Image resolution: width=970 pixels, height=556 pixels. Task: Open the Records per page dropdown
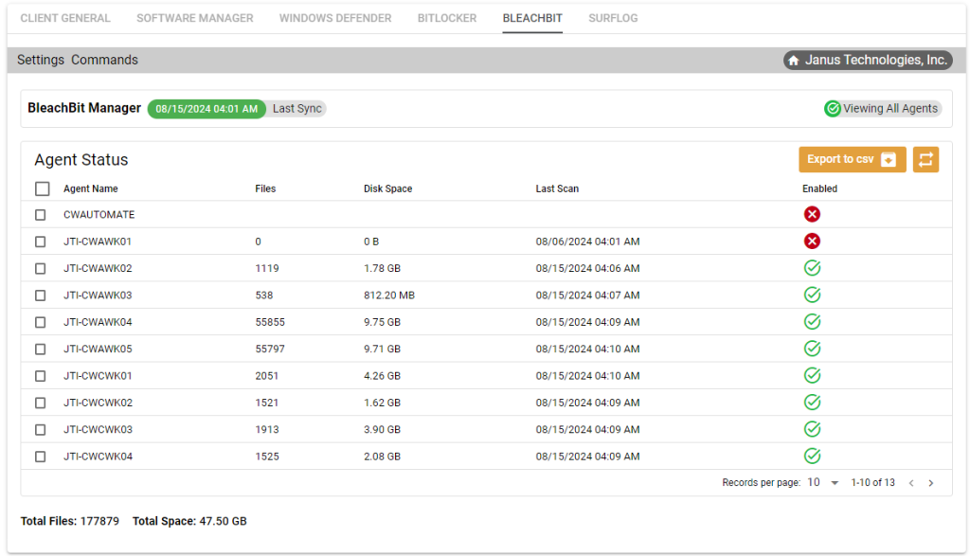834,482
